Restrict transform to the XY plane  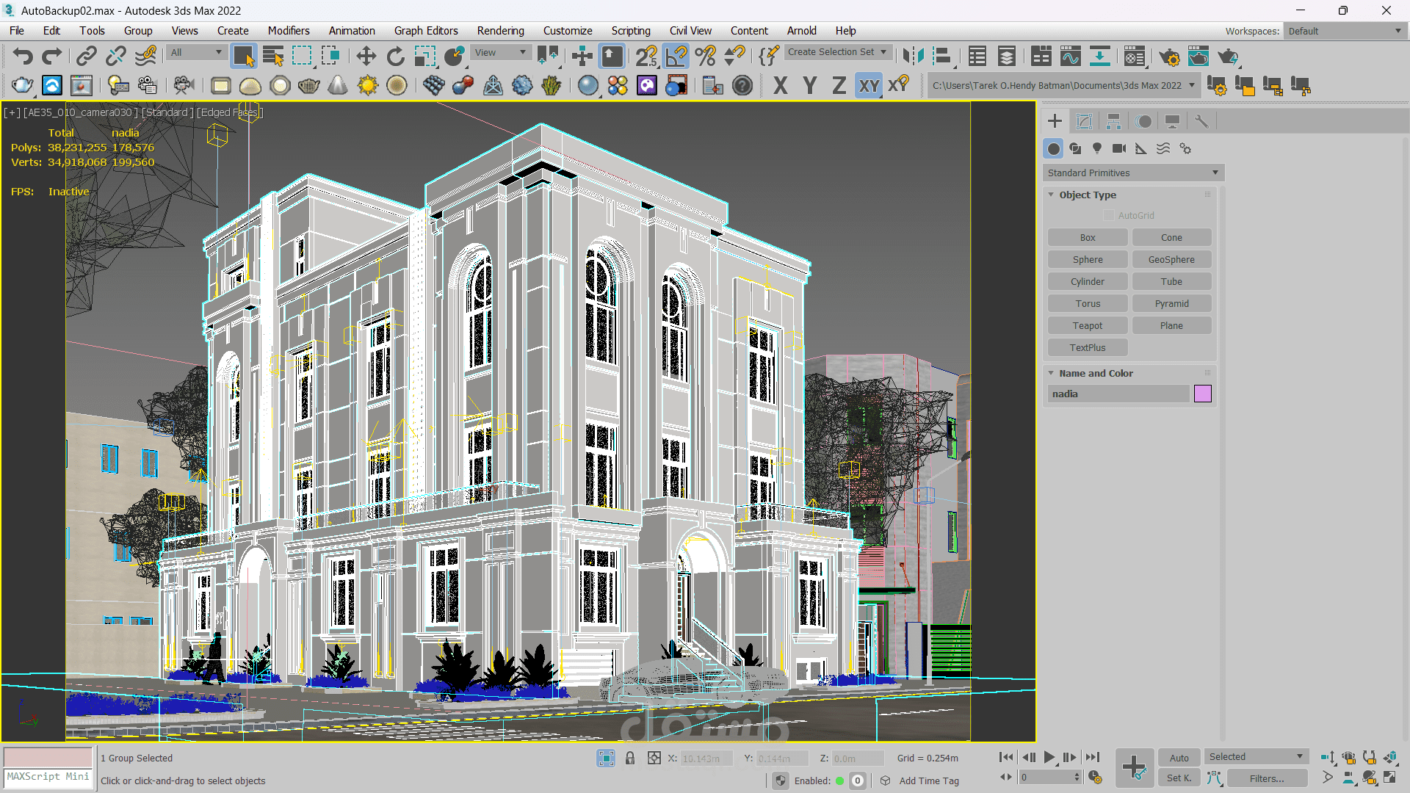point(869,86)
